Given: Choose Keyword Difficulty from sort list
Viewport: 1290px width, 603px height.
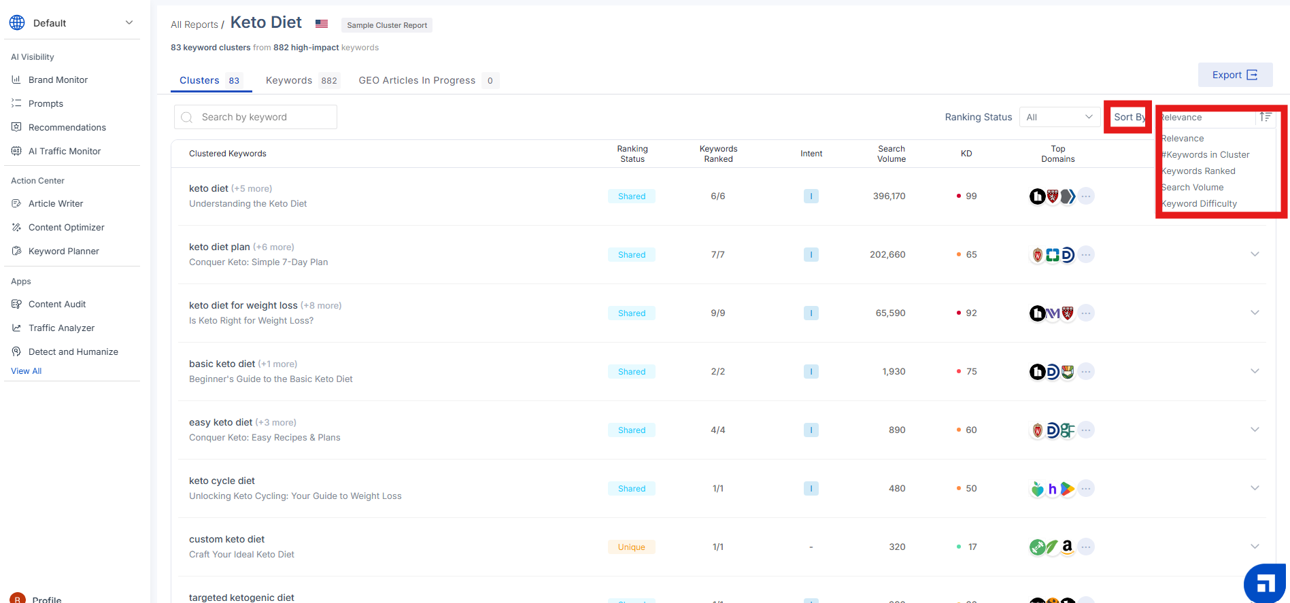Looking at the screenshot, I should (1200, 204).
